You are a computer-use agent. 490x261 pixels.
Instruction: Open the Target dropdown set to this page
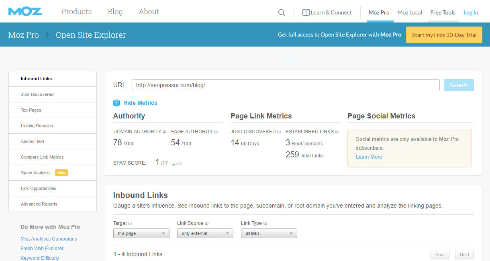point(141,233)
